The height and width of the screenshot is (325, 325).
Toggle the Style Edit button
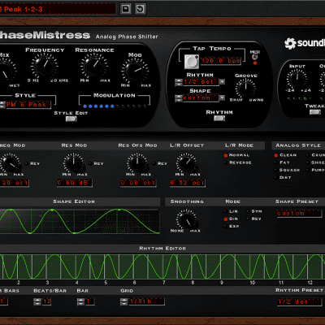click(x=71, y=119)
